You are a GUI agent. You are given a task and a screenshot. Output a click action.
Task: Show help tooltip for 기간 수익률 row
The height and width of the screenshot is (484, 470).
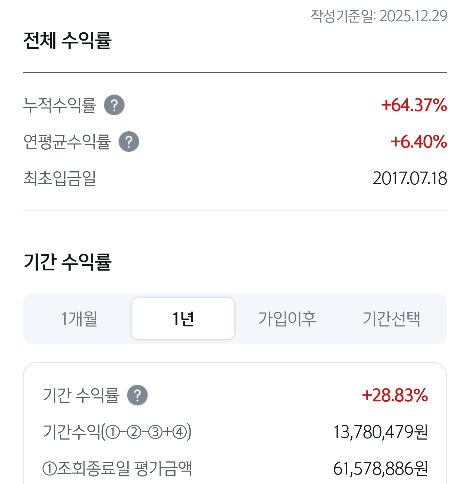click(137, 395)
